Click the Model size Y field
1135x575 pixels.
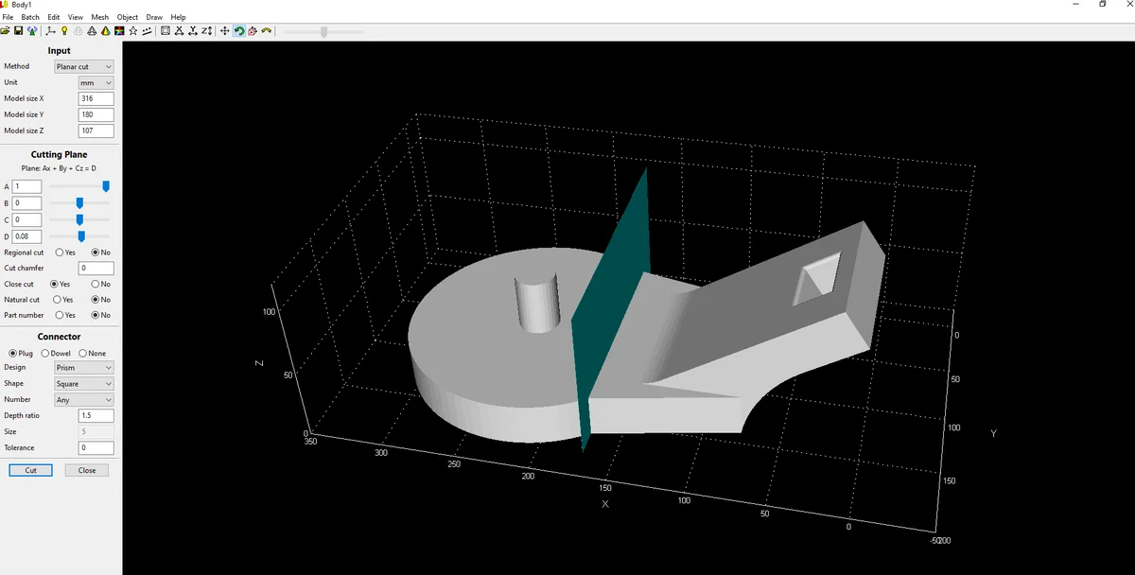pos(96,114)
